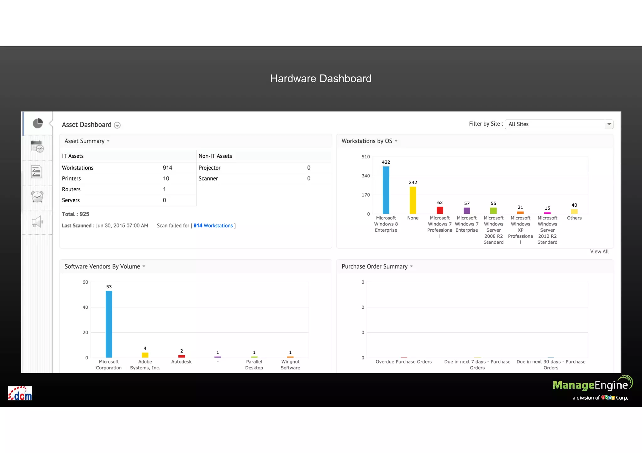Click the green Server 2008 R2 bar
Image resolution: width=642 pixels, height=453 pixels.
click(494, 211)
